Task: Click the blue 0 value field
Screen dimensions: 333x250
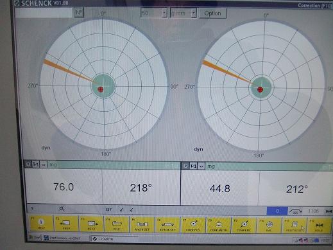Action: 277,211
